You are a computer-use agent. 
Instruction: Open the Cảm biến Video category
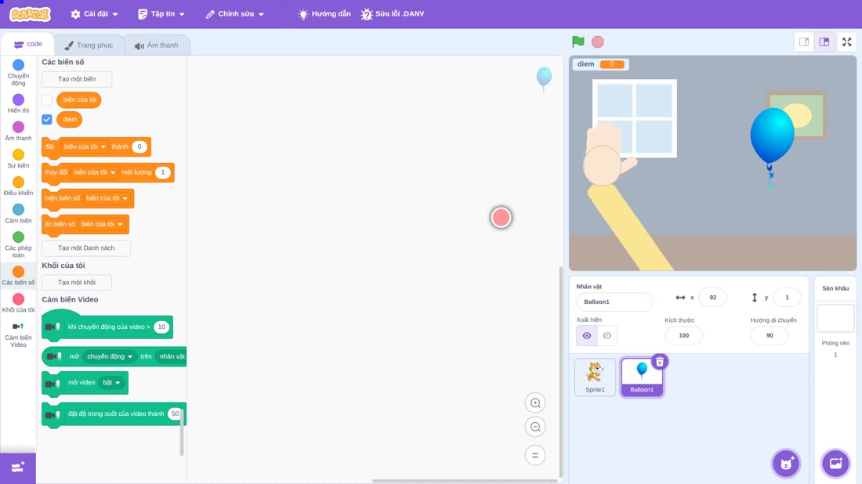coord(18,334)
